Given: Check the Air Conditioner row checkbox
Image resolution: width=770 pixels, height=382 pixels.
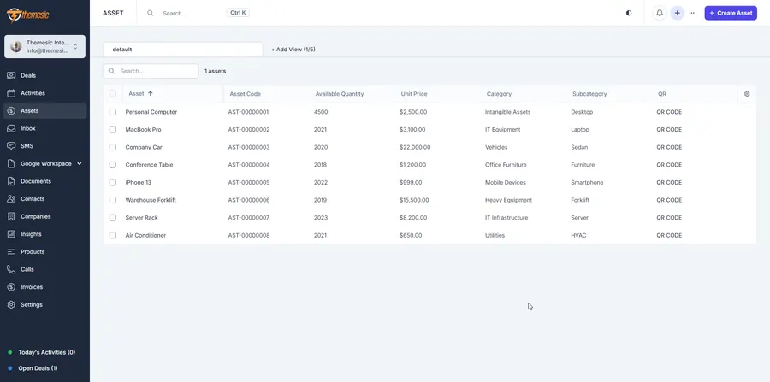Looking at the screenshot, I should click(113, 235).
